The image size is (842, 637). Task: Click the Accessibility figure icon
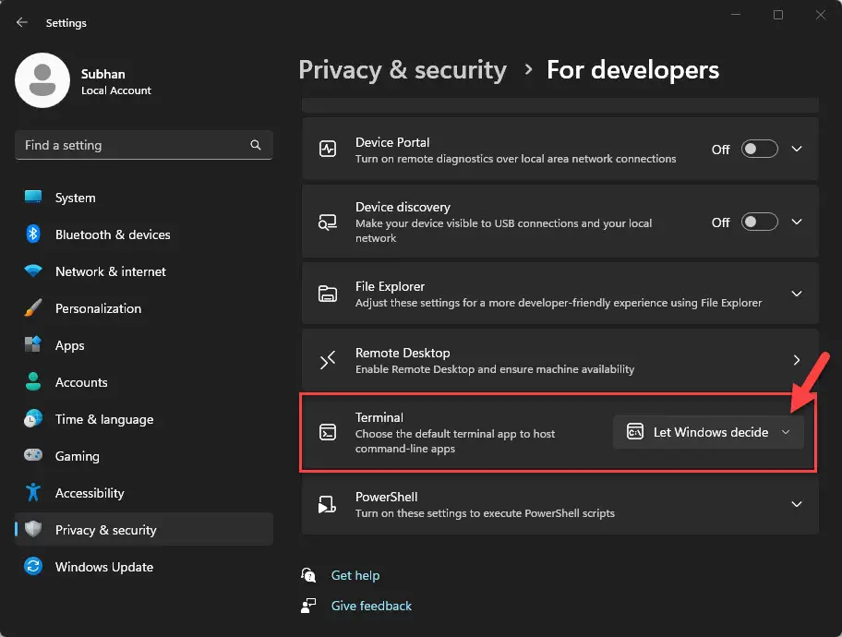click(x=33, y=492)
